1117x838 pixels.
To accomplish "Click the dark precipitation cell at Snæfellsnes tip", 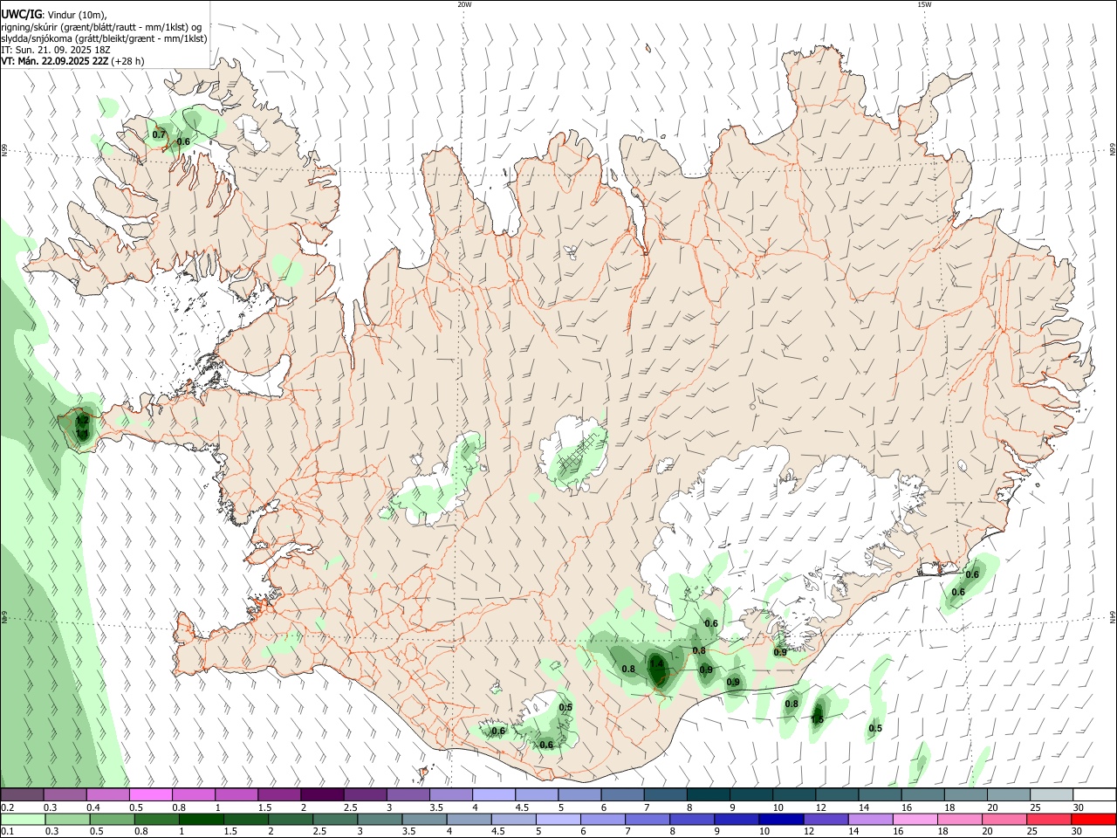I will click(82, 428).
